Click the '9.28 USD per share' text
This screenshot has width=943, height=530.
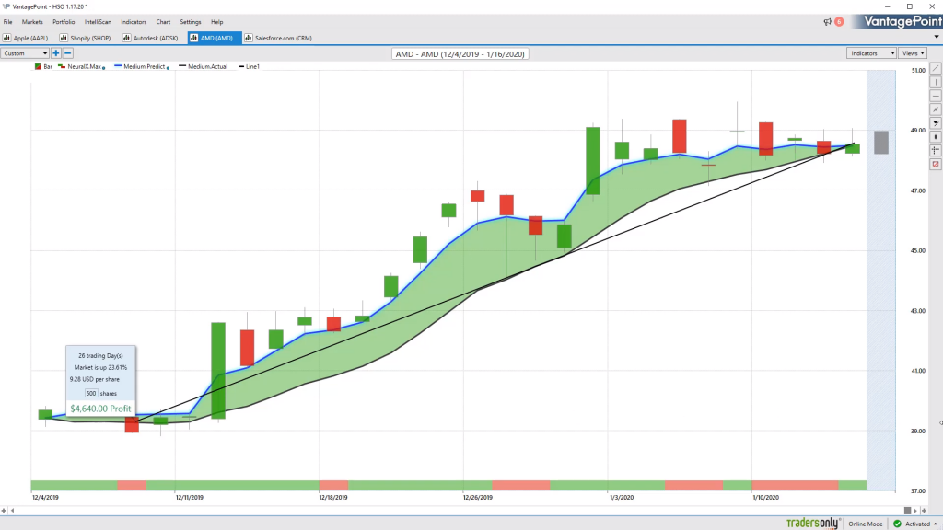tap(95, 379)
